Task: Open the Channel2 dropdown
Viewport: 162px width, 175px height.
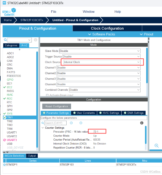Action: point(98,73)
